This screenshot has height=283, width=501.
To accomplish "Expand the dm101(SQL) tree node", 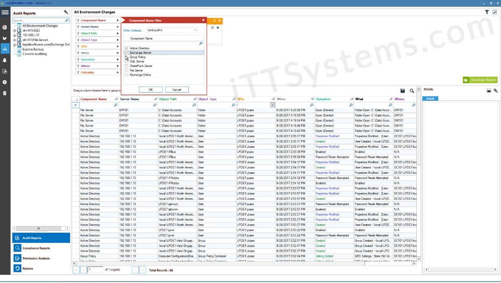I will point(15,30).
